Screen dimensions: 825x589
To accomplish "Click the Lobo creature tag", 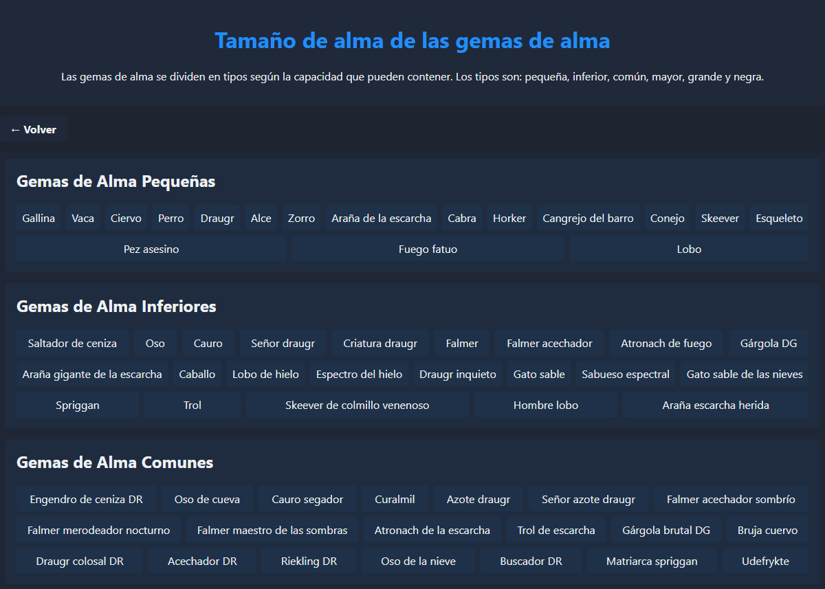I will point(689,249).
